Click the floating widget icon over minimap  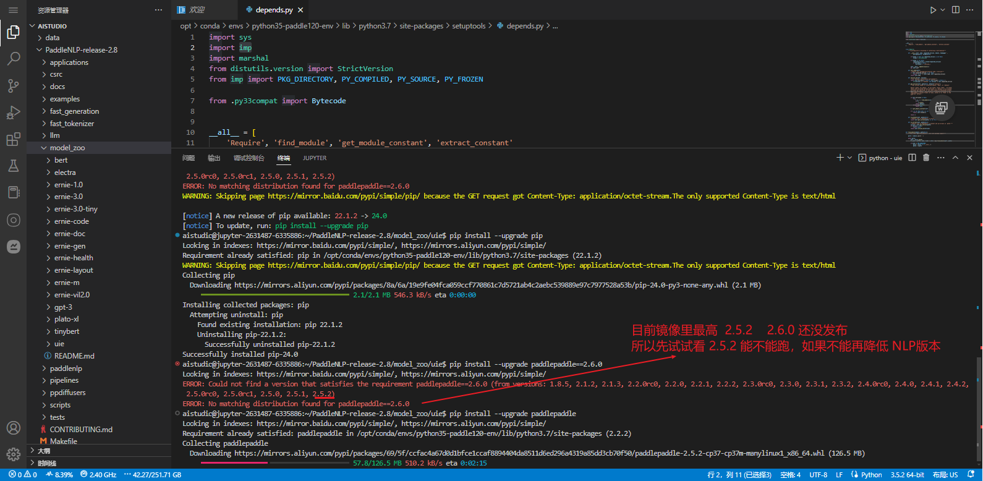(x=941, y=108)
